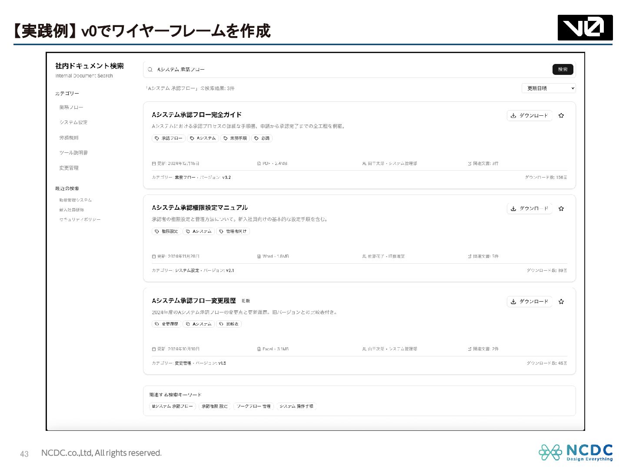Click the バージョン: v1.5 category line
Image resolution: width=626 pixels, height=470 pixels.
(x=189, y=363)
